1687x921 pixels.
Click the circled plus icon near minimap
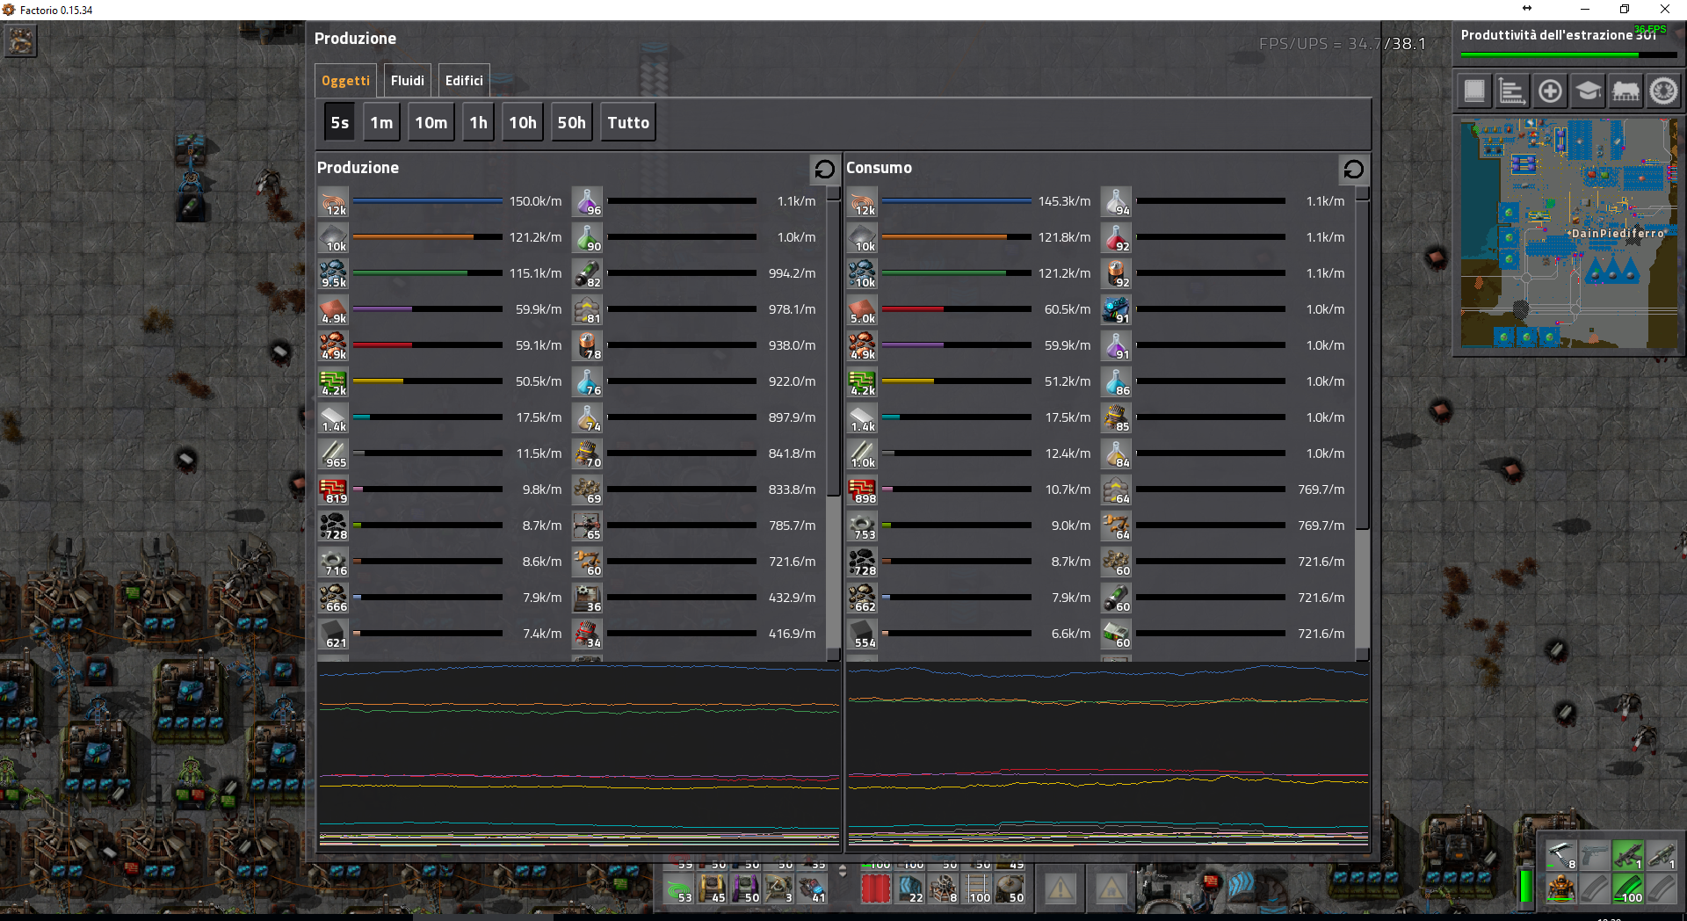(1550, 91)
